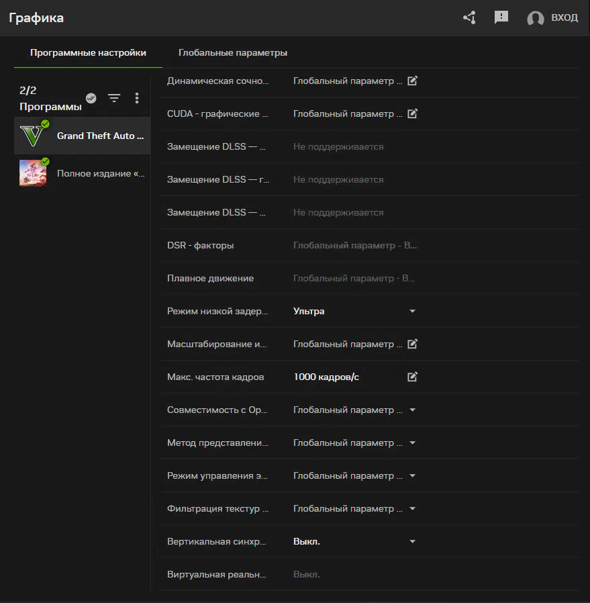Expand the Фильтрация текстур dropdown
The width and height of the screenshot is (590, 603).
click(413, 508)
